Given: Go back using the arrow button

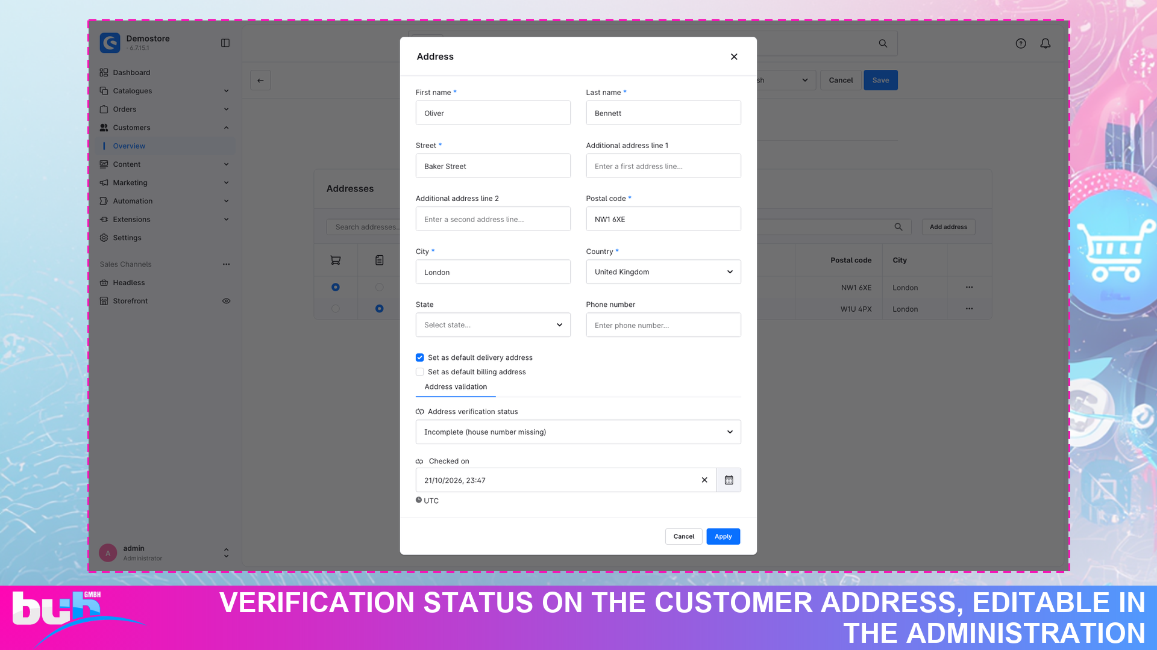Looking at the screenshot, I should point(260,80).
